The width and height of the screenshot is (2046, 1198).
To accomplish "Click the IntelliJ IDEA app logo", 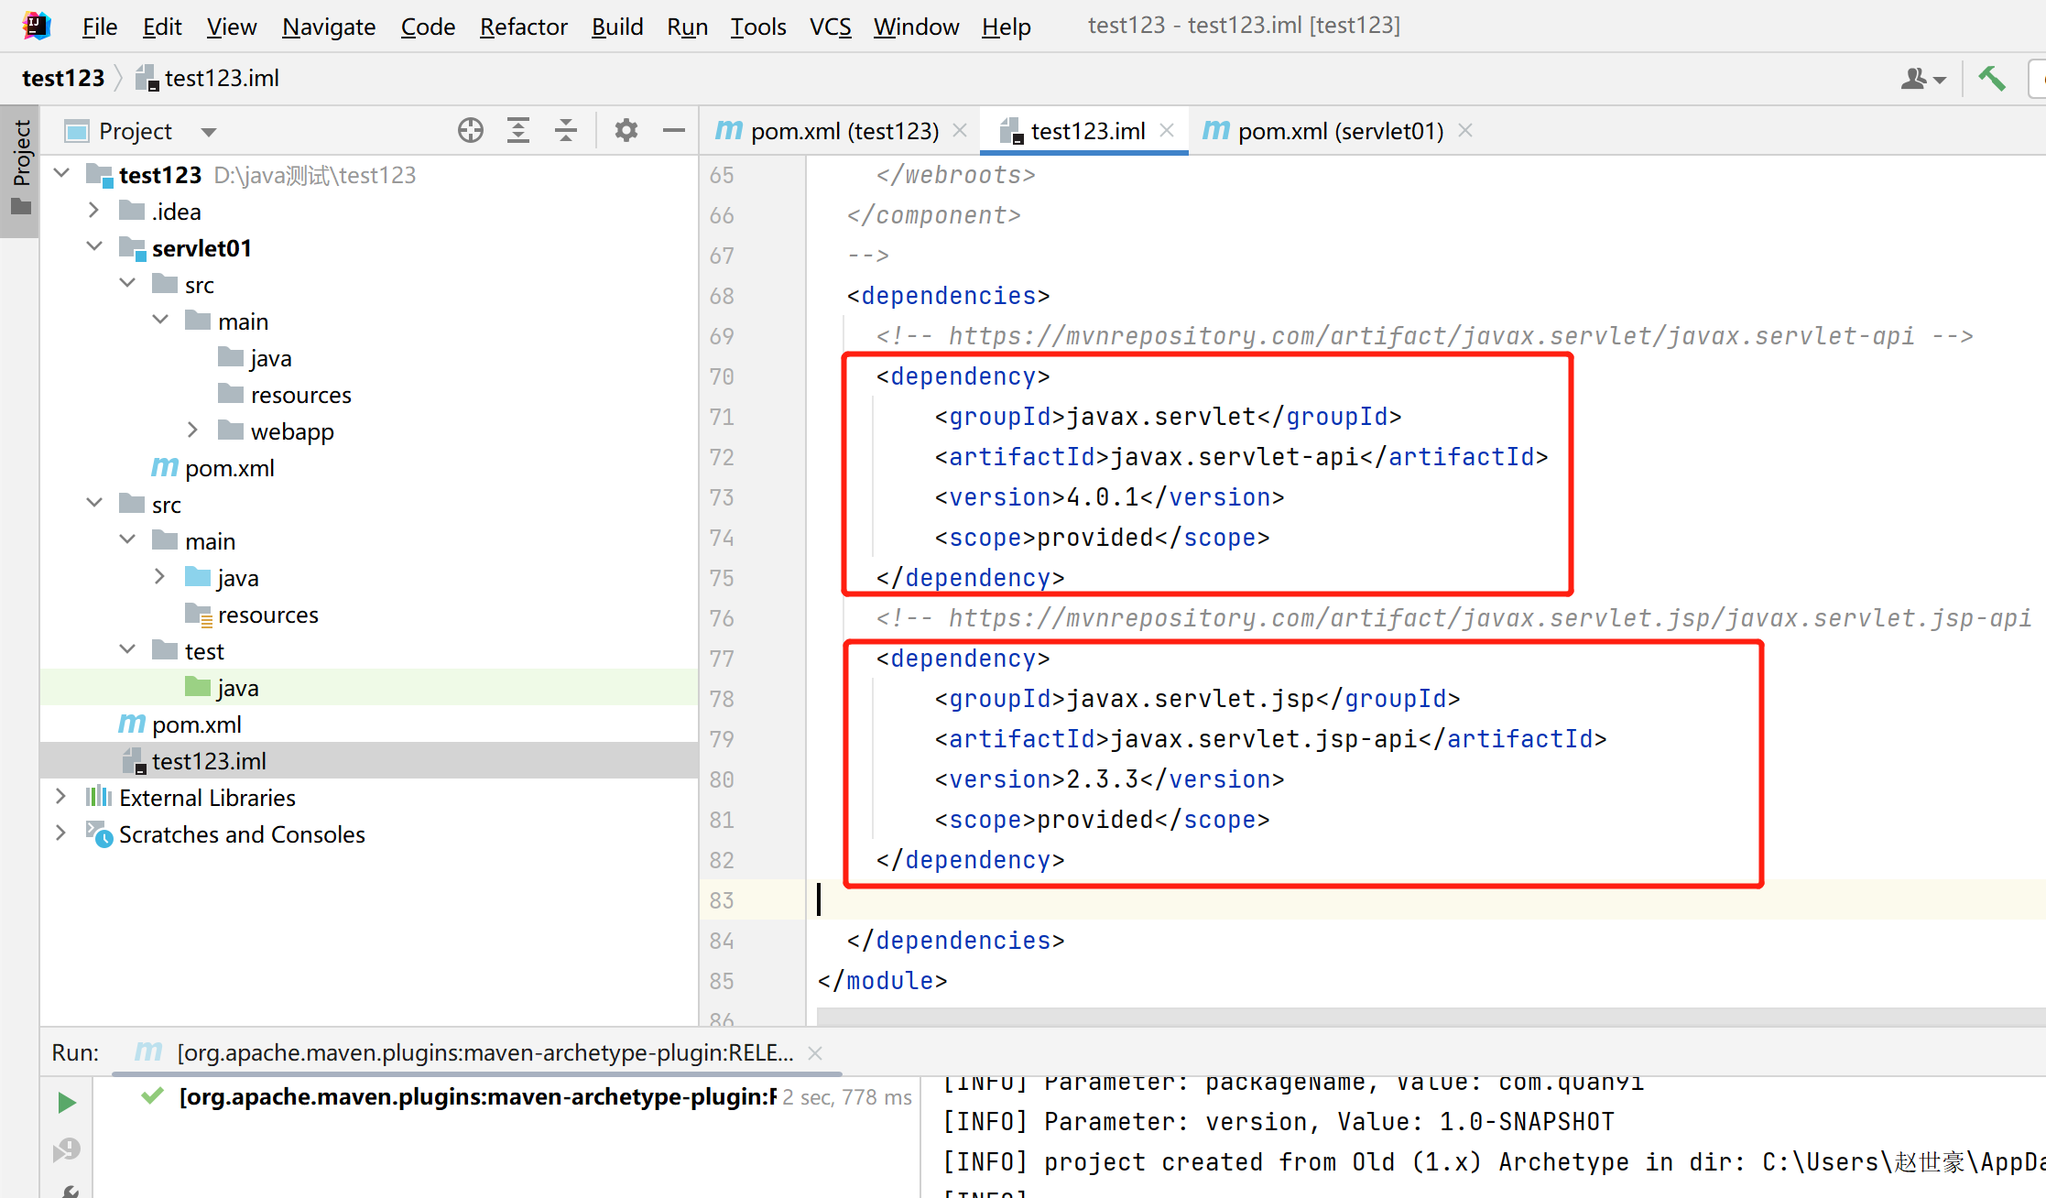I will [37, 26].
